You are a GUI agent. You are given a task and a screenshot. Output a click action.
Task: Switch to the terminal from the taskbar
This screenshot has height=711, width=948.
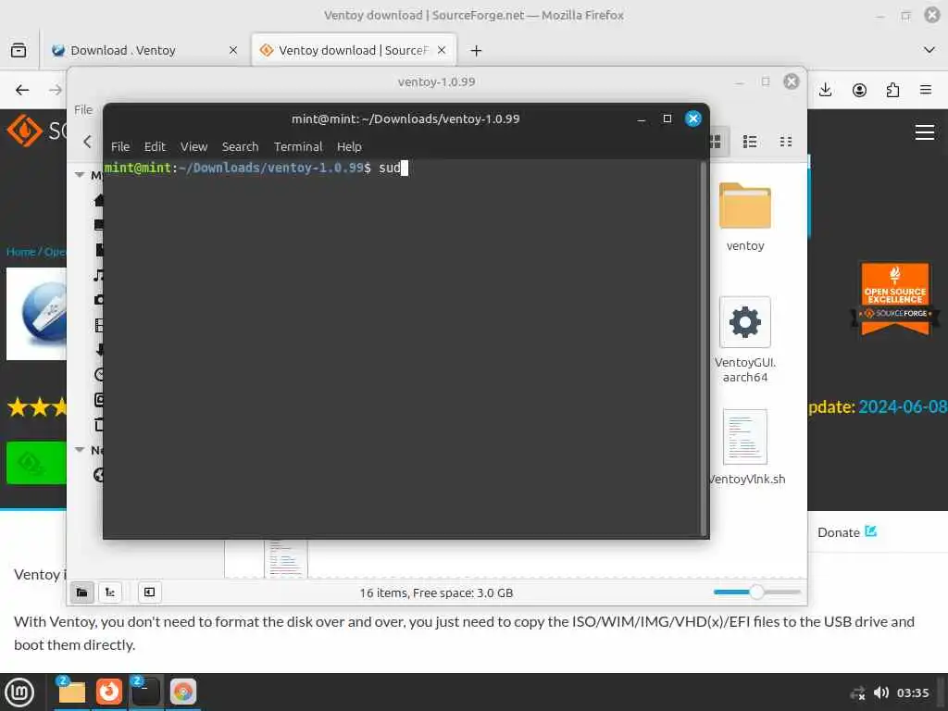tap(145, 692)
